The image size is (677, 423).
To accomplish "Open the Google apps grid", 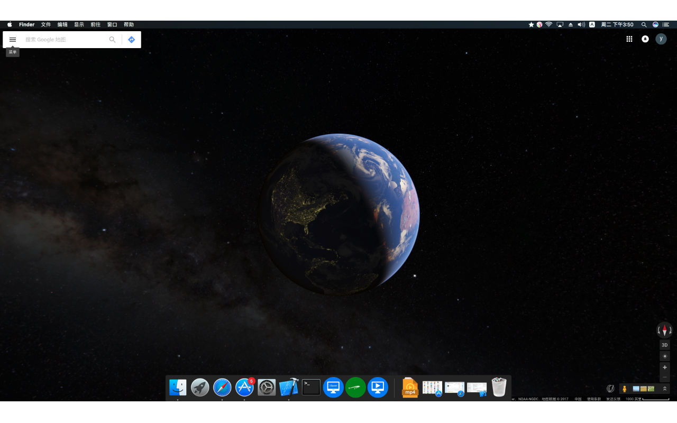I will [x=629, y=39].
